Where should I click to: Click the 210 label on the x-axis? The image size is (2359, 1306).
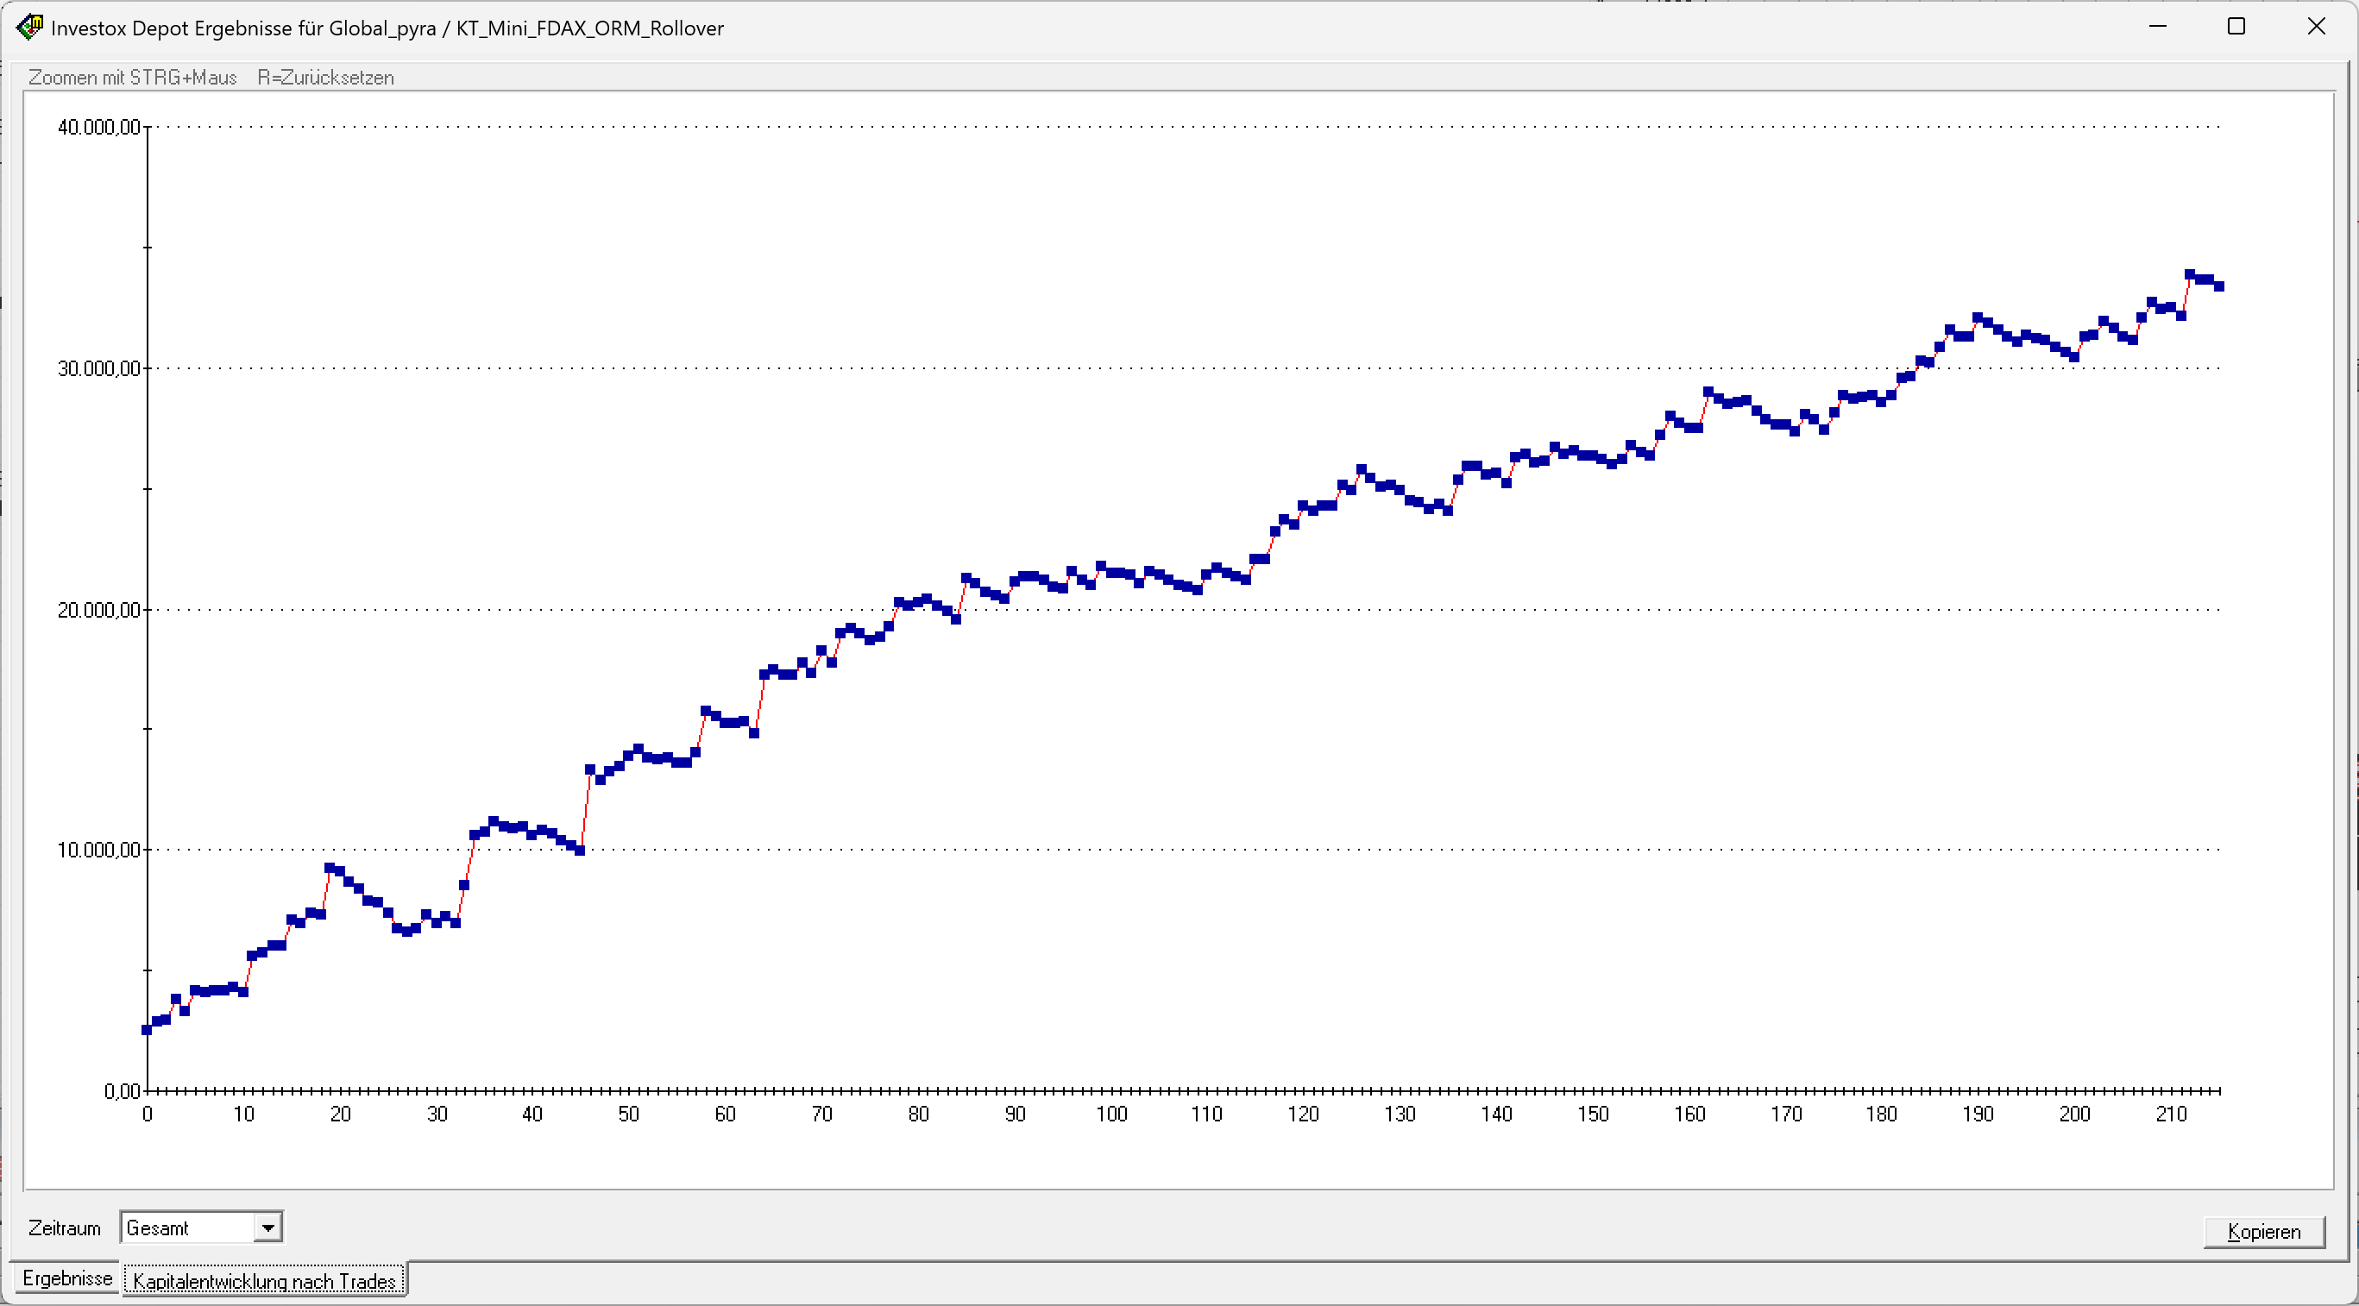pyautogui.click(x=2170, y=1114)
